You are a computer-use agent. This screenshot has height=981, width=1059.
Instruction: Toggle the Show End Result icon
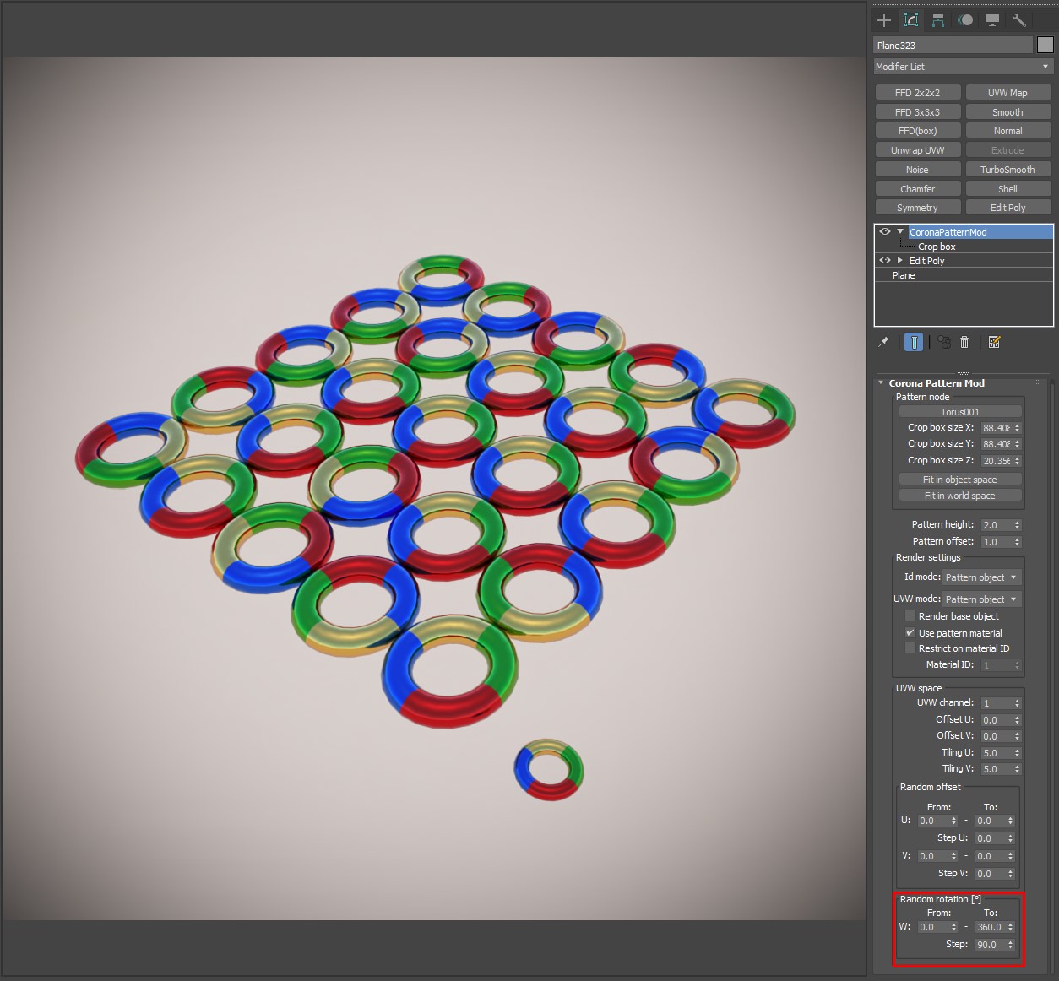[x=914, y=342]
